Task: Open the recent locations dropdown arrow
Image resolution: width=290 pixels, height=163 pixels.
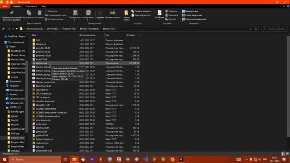Action: (13, 29)
